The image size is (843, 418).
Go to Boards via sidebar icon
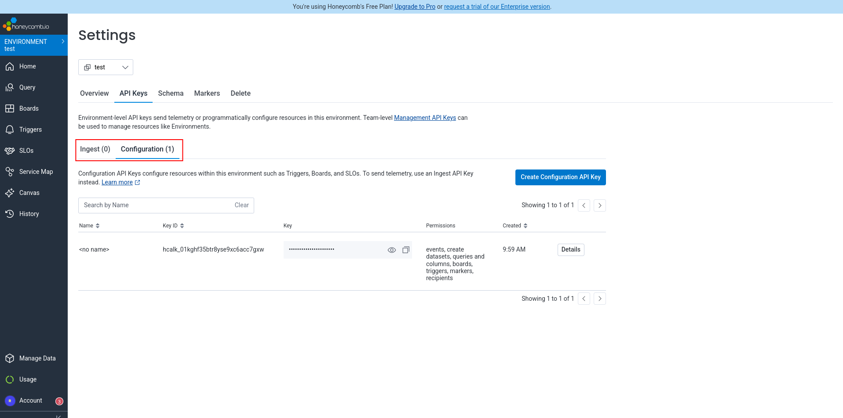(10, 108)
